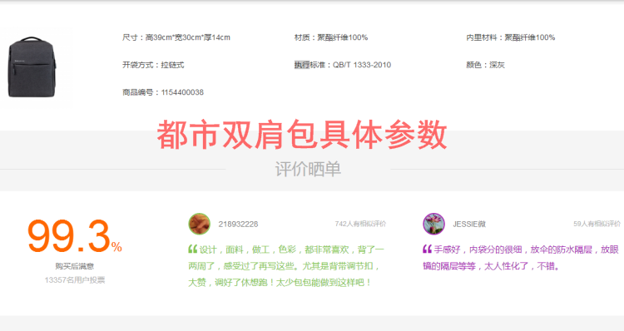
Task: Click the 尺寸：高39cm*宽30cm*厚14cm spec
Action: pos(176,37)
